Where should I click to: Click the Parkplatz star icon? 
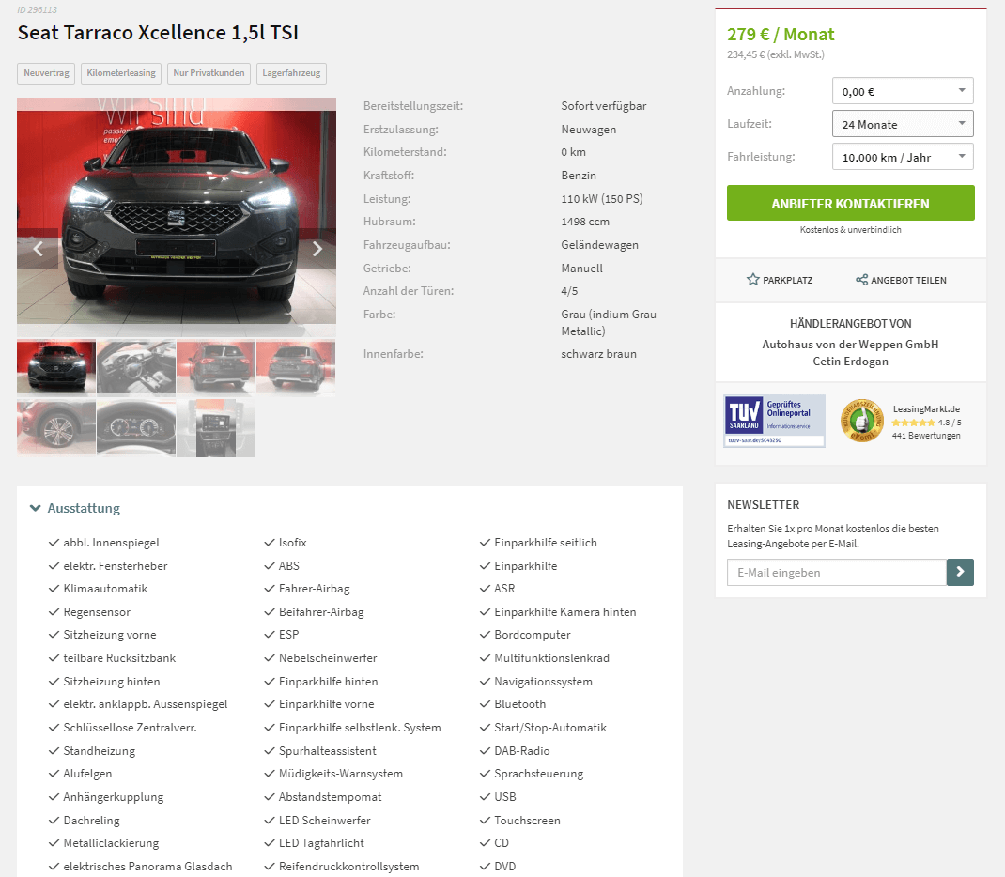[x=752, y=279]
